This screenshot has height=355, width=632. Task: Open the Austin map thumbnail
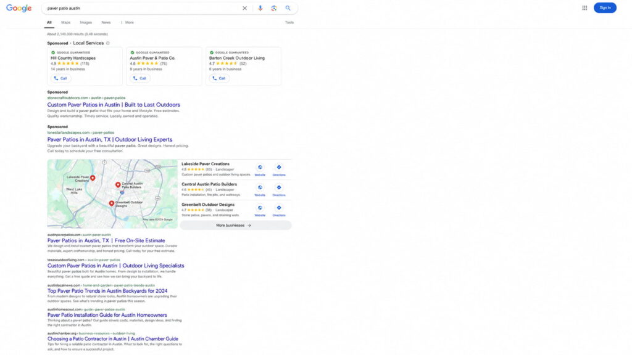[x=112, y=194]
